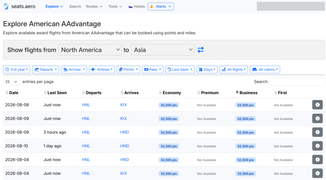Screen dimensions: 326x180
Task: Click the 52,500 pts badge for 2026-08-10
Action: pyautogui.click(x=246, y=146)
